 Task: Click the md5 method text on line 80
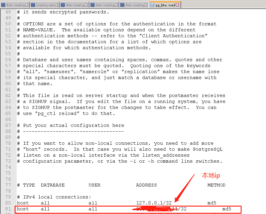212,203
